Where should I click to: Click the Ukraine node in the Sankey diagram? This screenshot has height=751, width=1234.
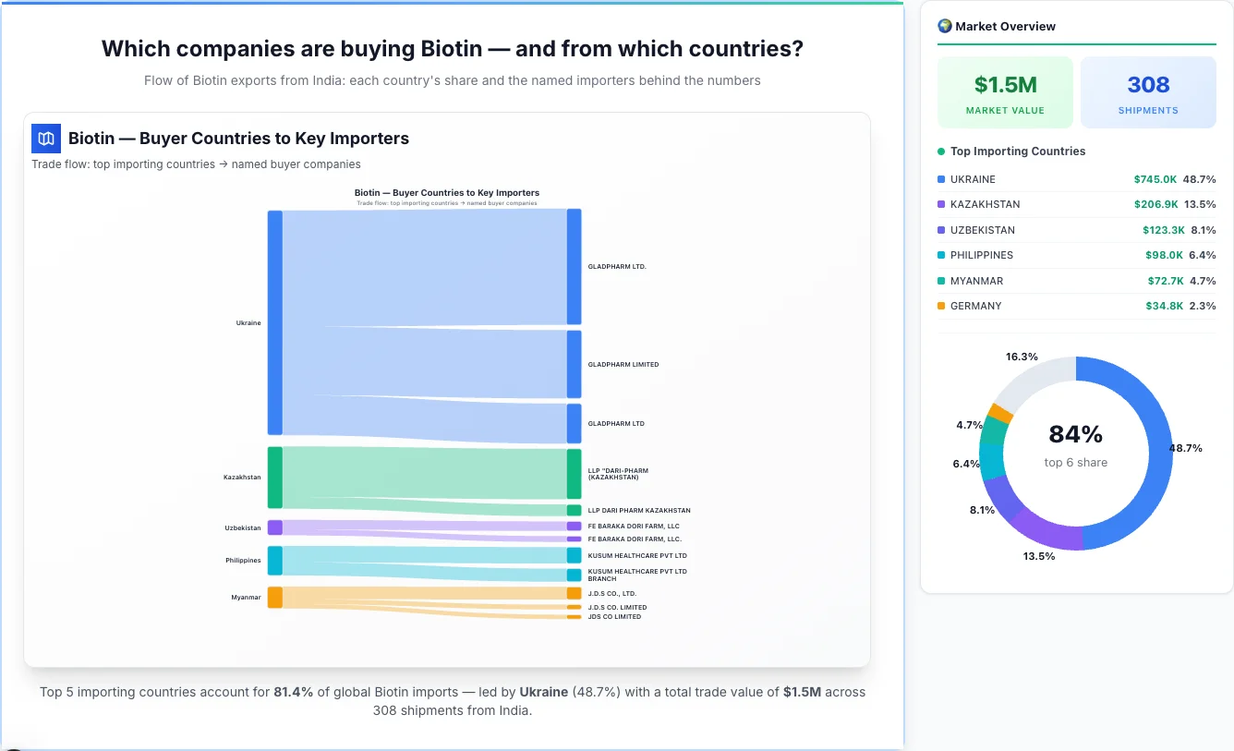(273, 322)
